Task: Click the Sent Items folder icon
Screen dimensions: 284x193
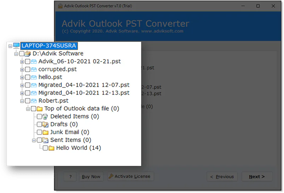Action: coord(45,140)
